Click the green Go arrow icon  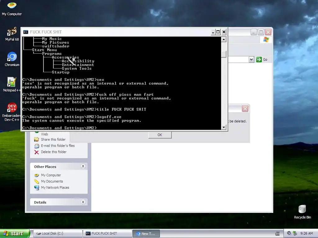tap(259, 59)
